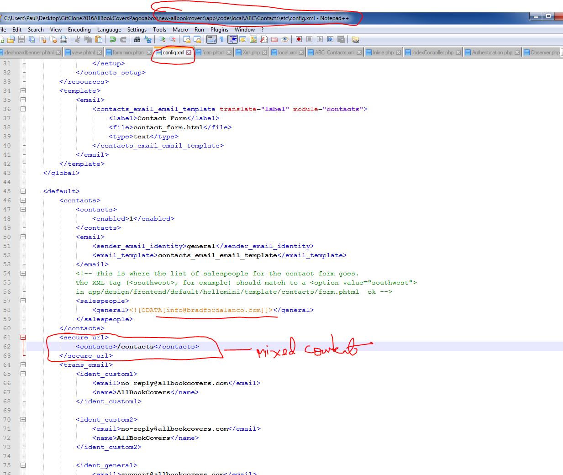The image size is (563, 475).
Task: Start macro recording with the red Record icon
Action: click(299, 39)
